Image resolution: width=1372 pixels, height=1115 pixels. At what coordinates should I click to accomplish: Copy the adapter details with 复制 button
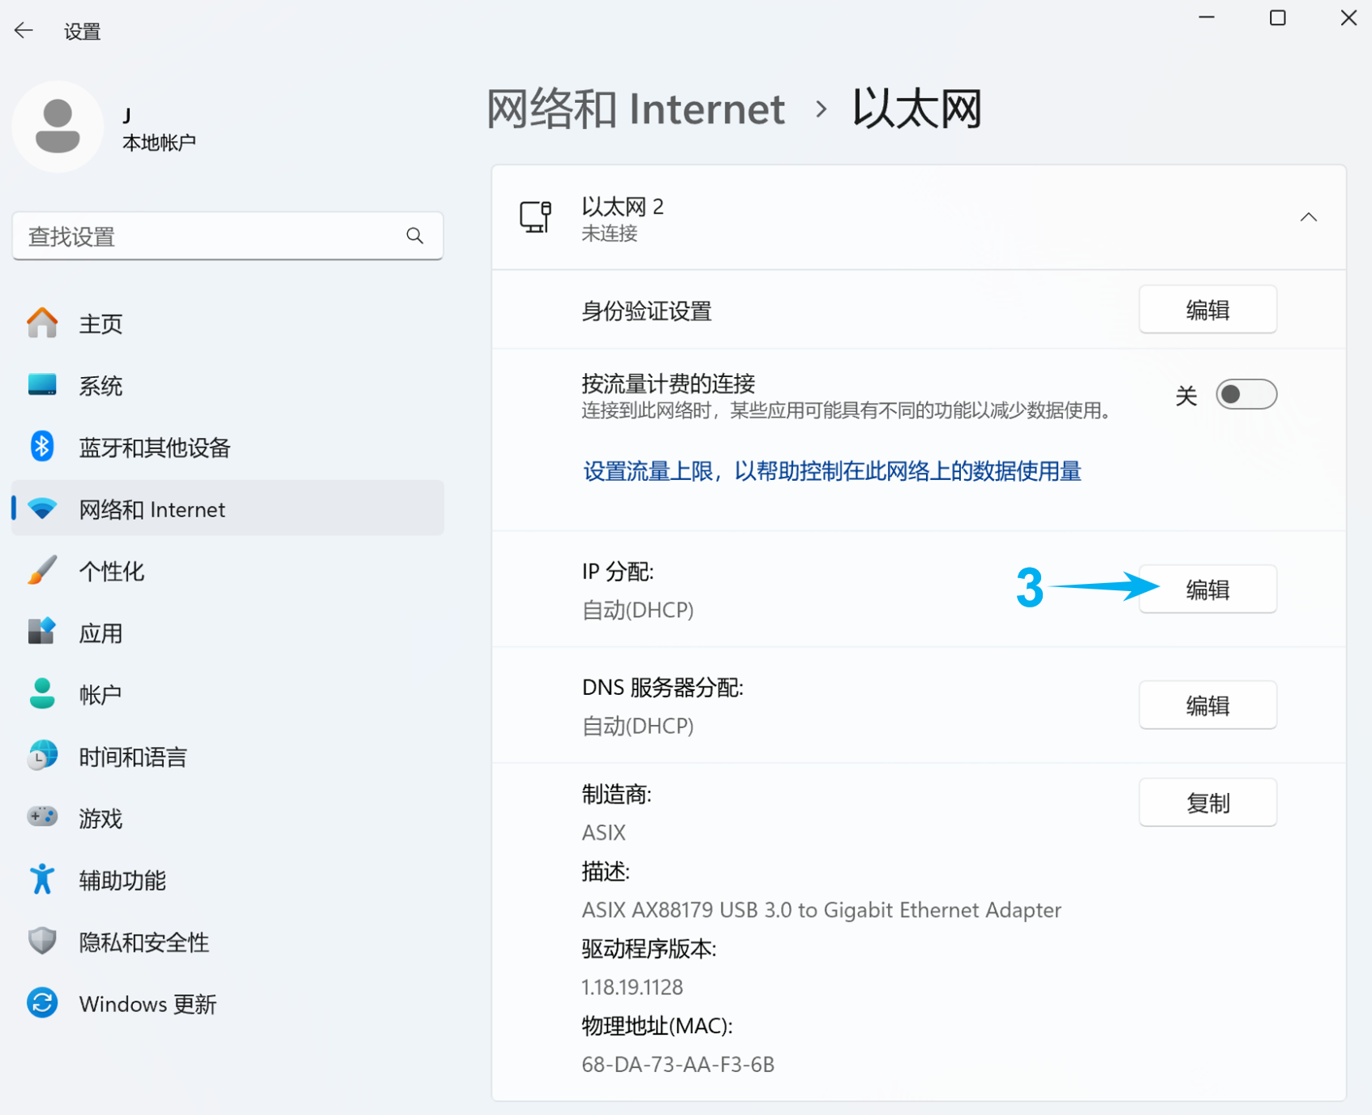coord(1207,803)
